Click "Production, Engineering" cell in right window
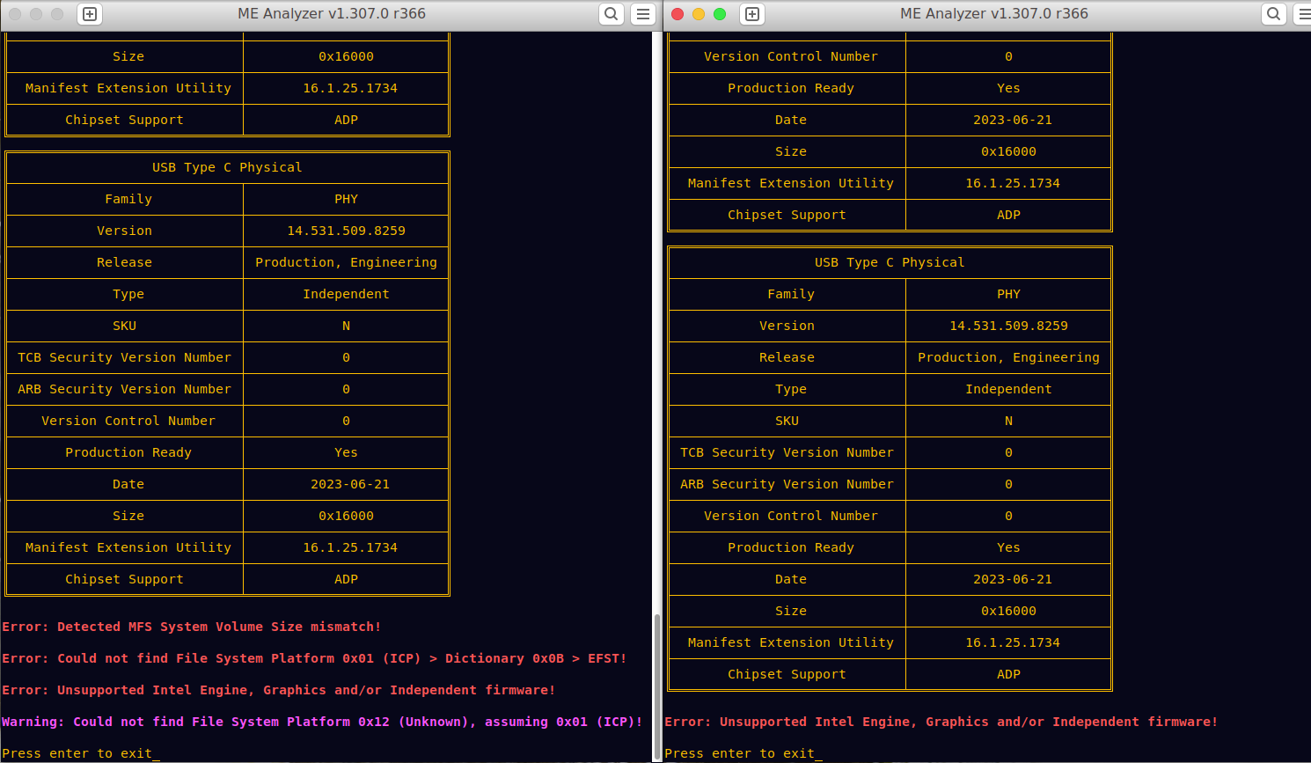 [x=1008, y=357]
